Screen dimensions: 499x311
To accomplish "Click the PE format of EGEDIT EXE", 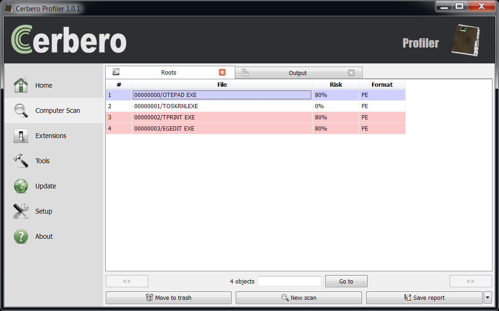I will 382,129.
